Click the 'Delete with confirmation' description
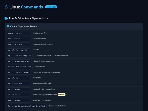Image resolution: width=148 pixels, height=111 pixels. pos(43,83)
